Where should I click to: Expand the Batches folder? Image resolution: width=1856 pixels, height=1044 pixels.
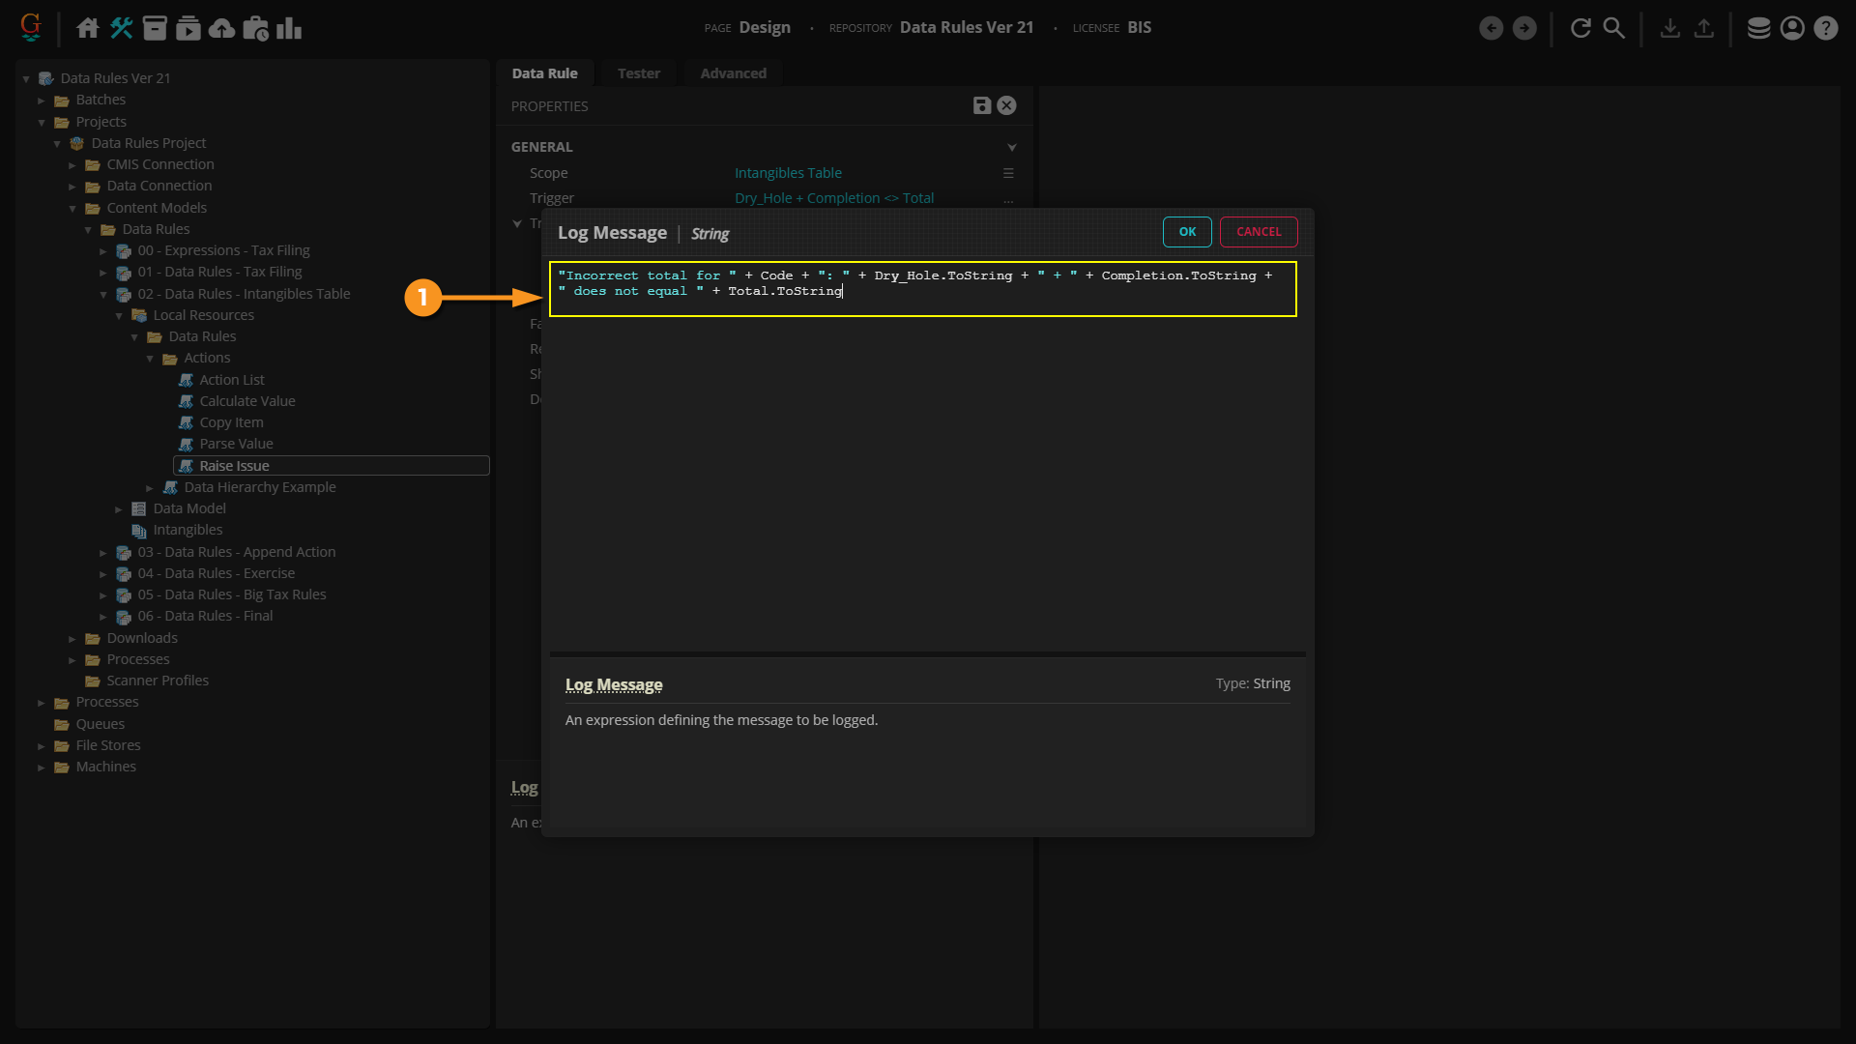42,100
